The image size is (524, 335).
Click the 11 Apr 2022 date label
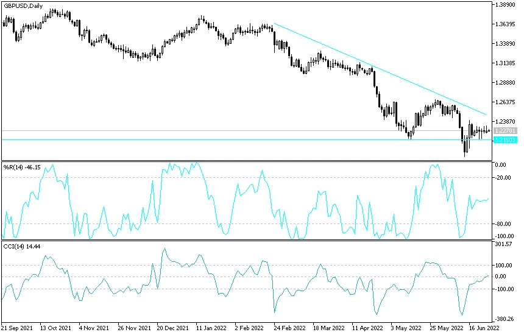[367, 328]
